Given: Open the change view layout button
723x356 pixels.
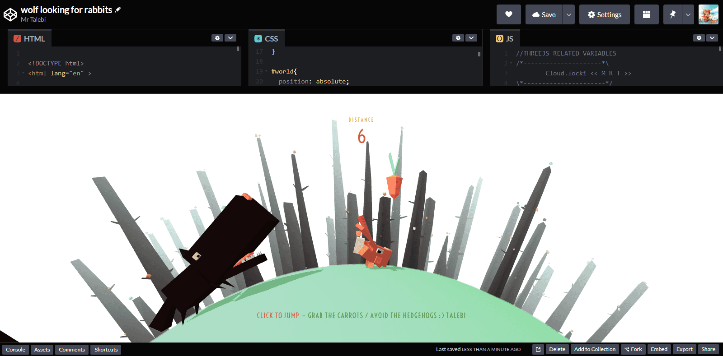Looking at the screenshot, I should 646,14.
